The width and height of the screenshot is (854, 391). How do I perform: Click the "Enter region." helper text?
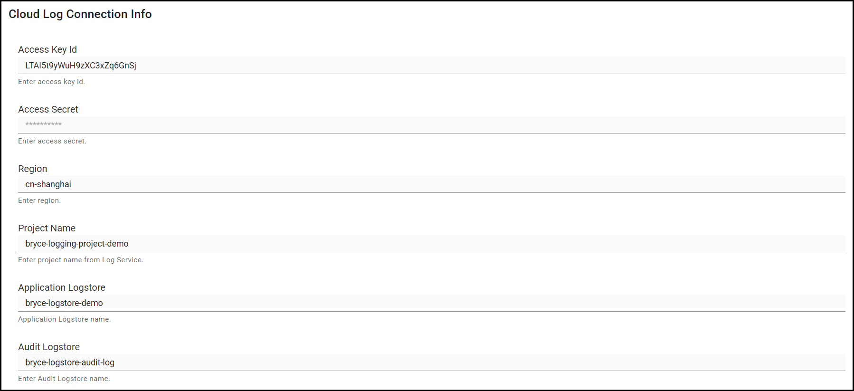39,200
